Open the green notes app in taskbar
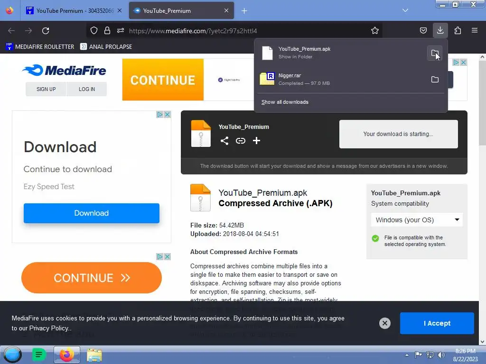486x364 pixels. click(x=39, y=355)
